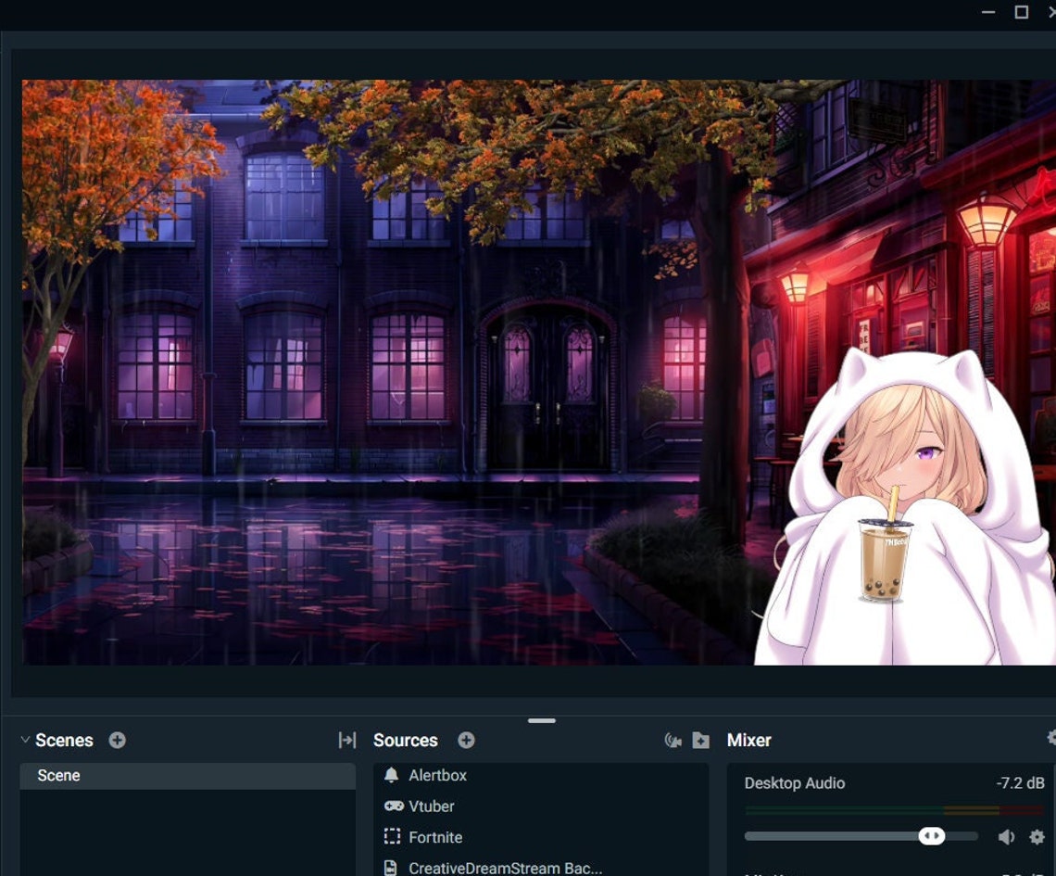Screen dimensions: 1056x876
Task: Collapse the Scenes panel chevron
Action: [x=25, y=740]
